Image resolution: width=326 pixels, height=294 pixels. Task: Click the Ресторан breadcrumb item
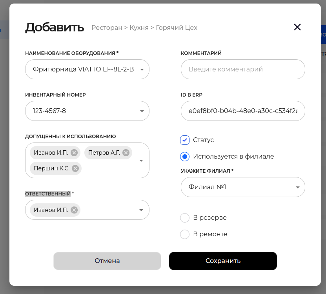pyautogui.click(x=107, y=28)
